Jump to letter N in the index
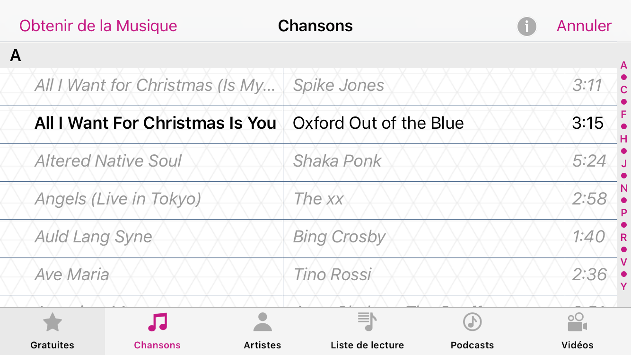Image resolution: width=631 pixels, height=355 pixels. tap(624, 188)
